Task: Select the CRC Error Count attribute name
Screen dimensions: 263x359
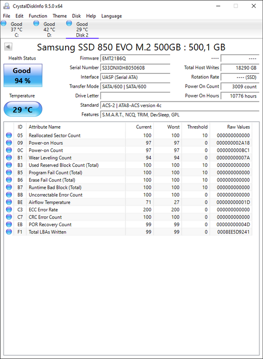Action: [45, 217]
